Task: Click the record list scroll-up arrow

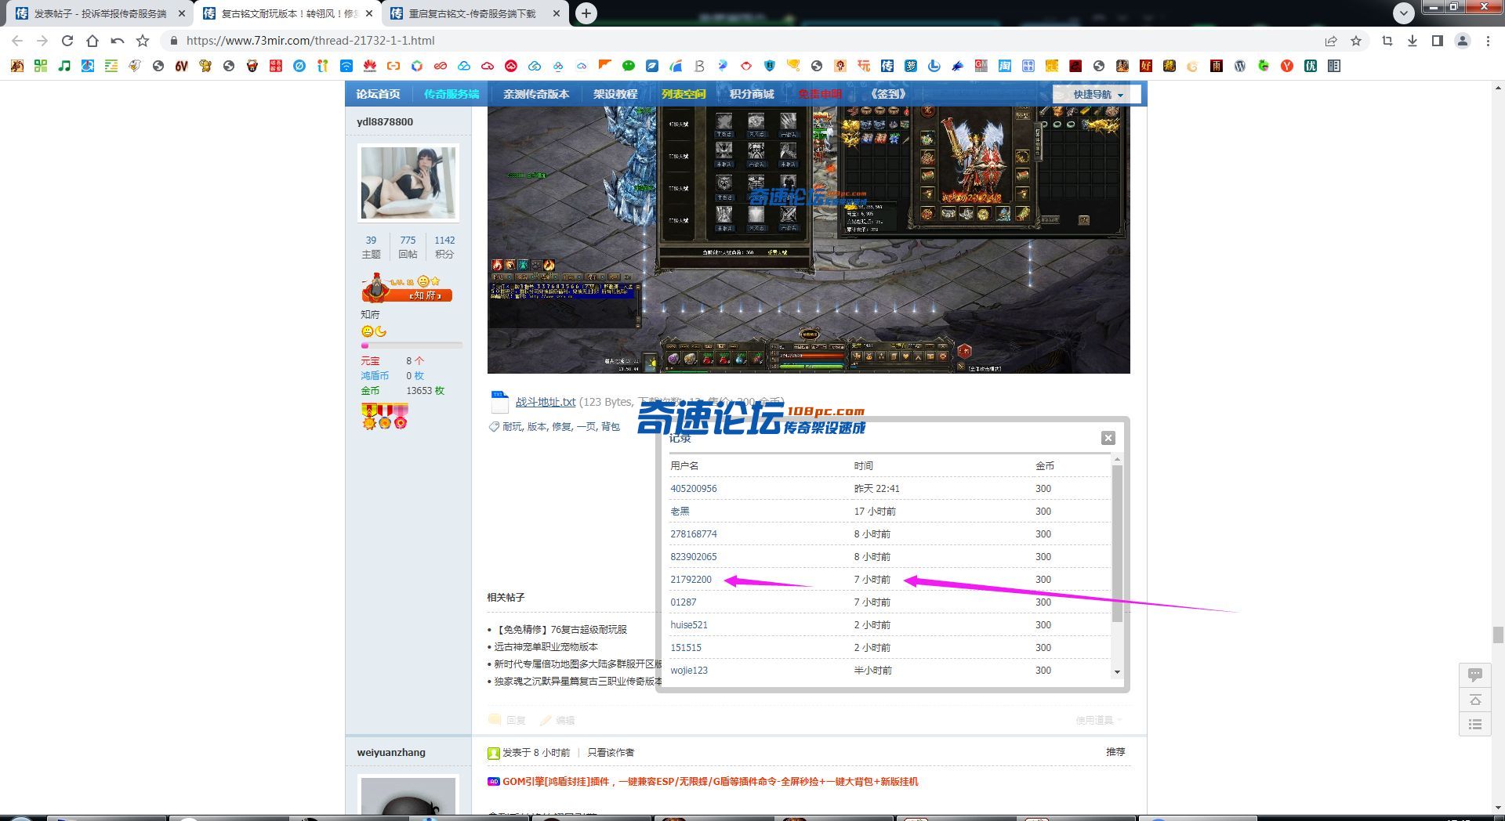Action: pos(1117,459)
